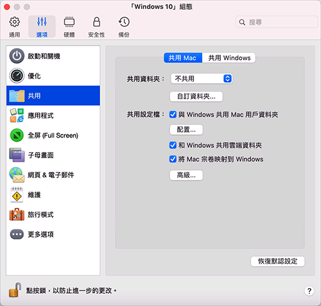Uncheck 和 Windows 共用雲端資料夾
Image resolution: width=321 pixels, height=306 pixels.
(x=173, y=145)
